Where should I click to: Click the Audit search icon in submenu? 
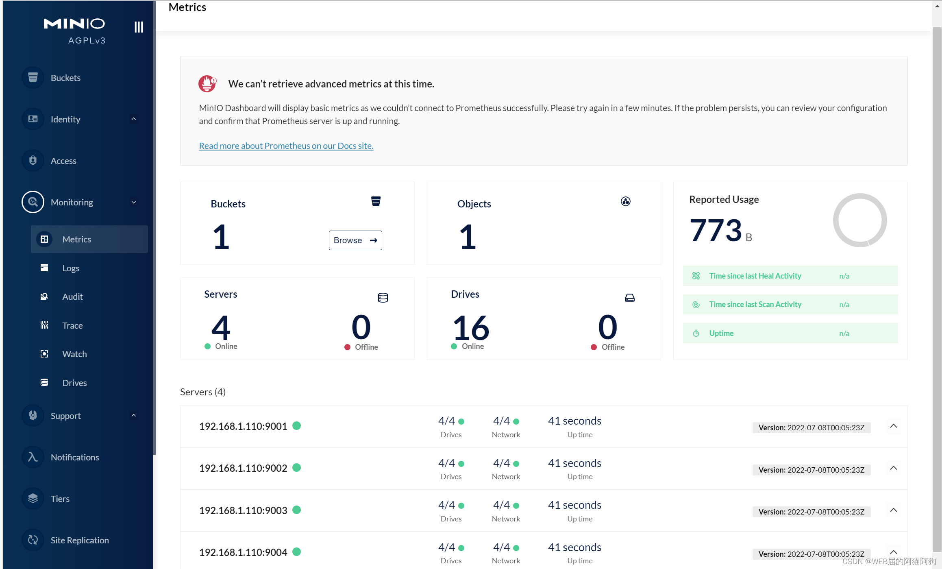click(x=44, y=296)
